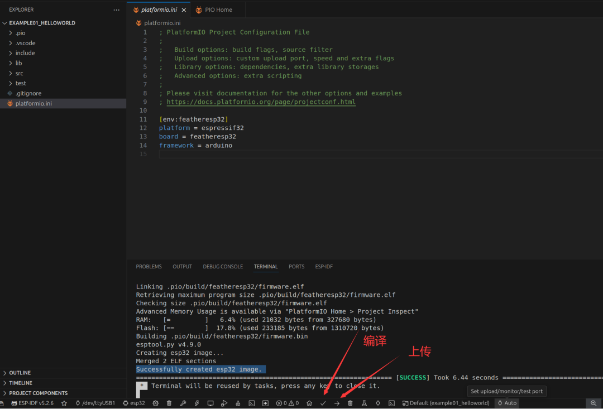Open the terminal icon left of Default environment
This screenshot has width=603, height=409.
coord(391,403)
